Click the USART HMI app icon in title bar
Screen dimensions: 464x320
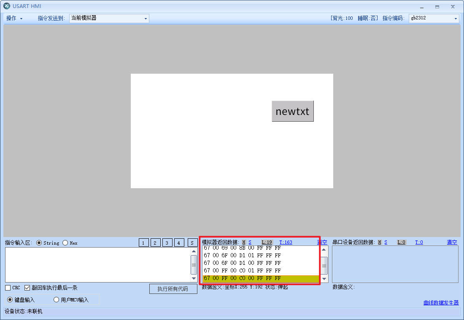[x=7, y=6]
